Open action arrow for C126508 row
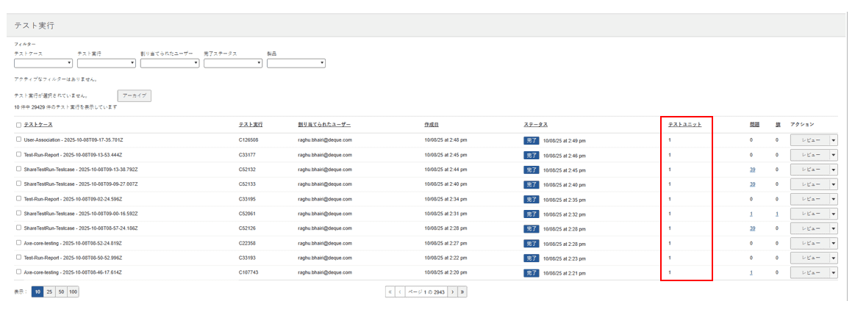 [833, 139]
